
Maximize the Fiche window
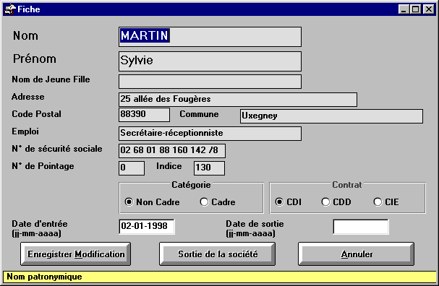pos(416,9)
